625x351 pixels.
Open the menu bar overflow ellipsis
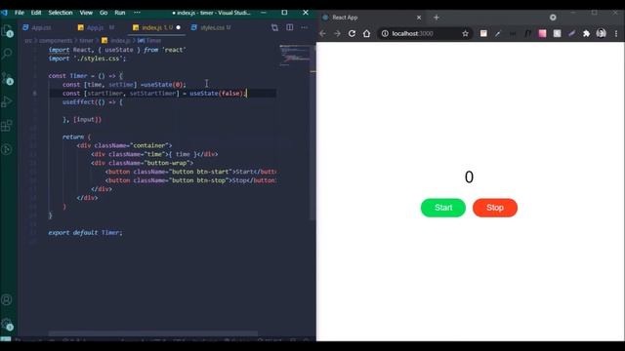(137, 13)
